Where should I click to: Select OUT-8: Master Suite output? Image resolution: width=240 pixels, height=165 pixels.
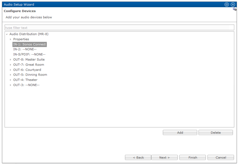[x=29, y=60]
